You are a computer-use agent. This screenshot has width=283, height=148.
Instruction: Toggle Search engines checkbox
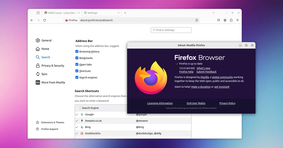(77, 77)
